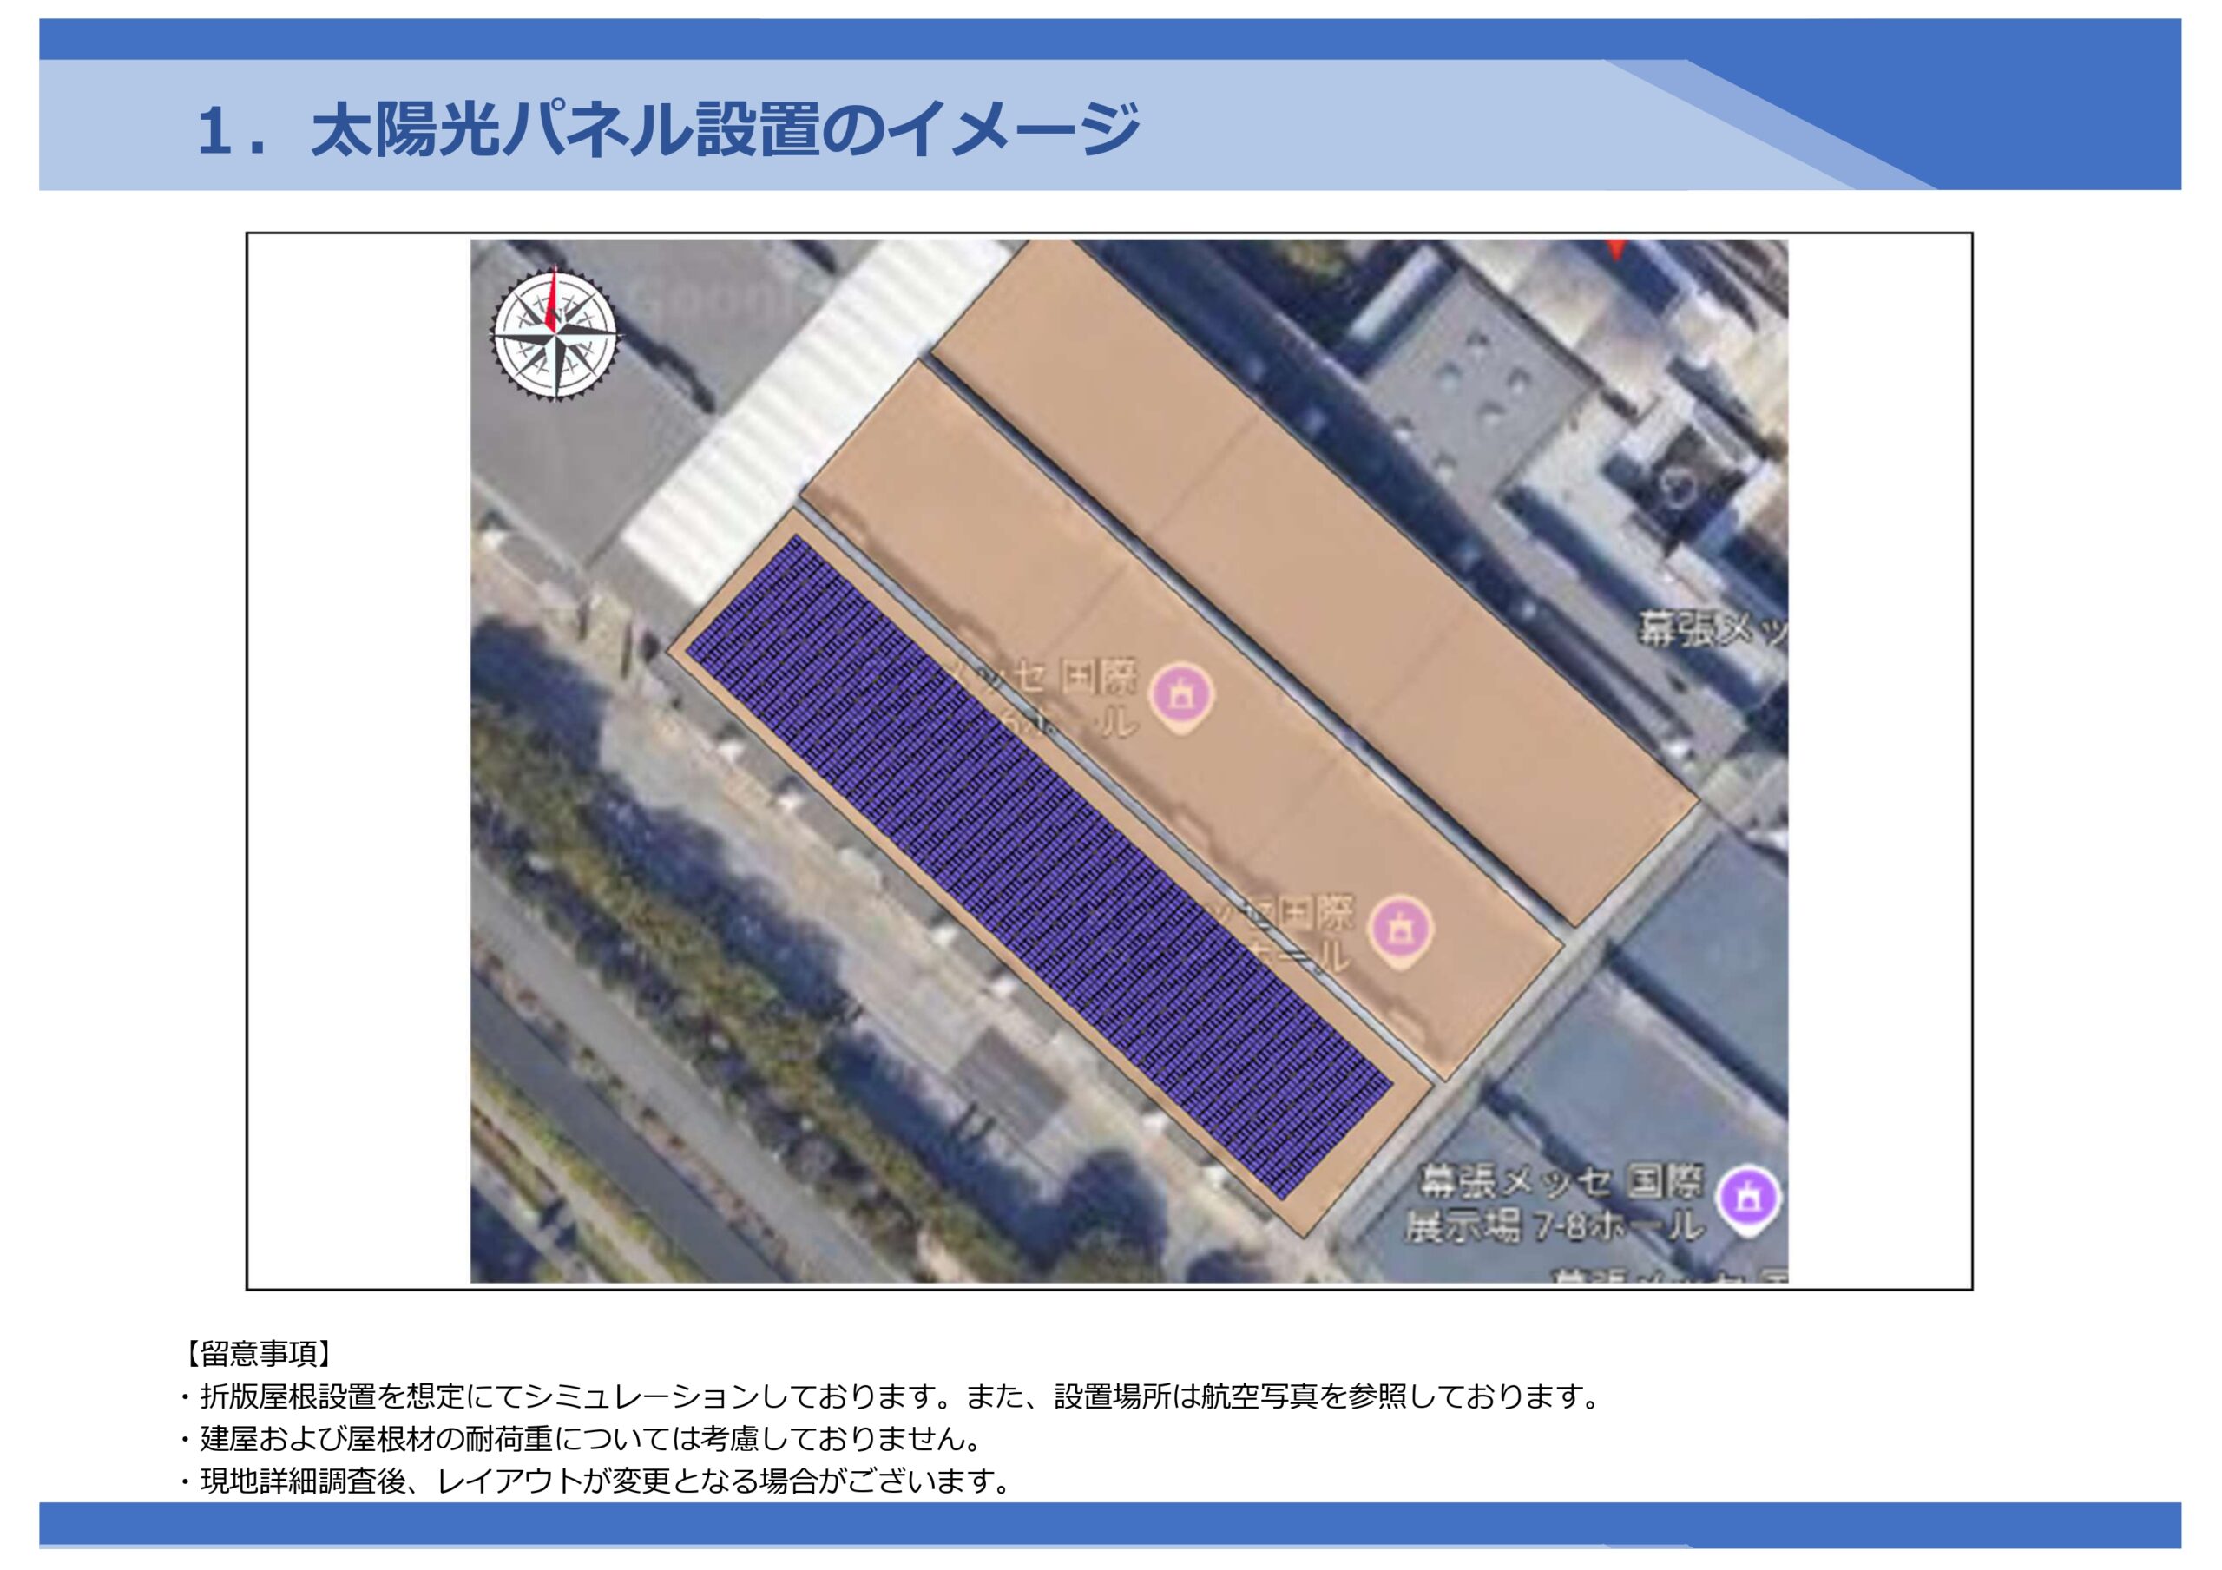This screenshot has height=1570, width=2222.
Task: Click the pink 6ホール map pin
Action: pyautogui.click(x=1181, y=694)
